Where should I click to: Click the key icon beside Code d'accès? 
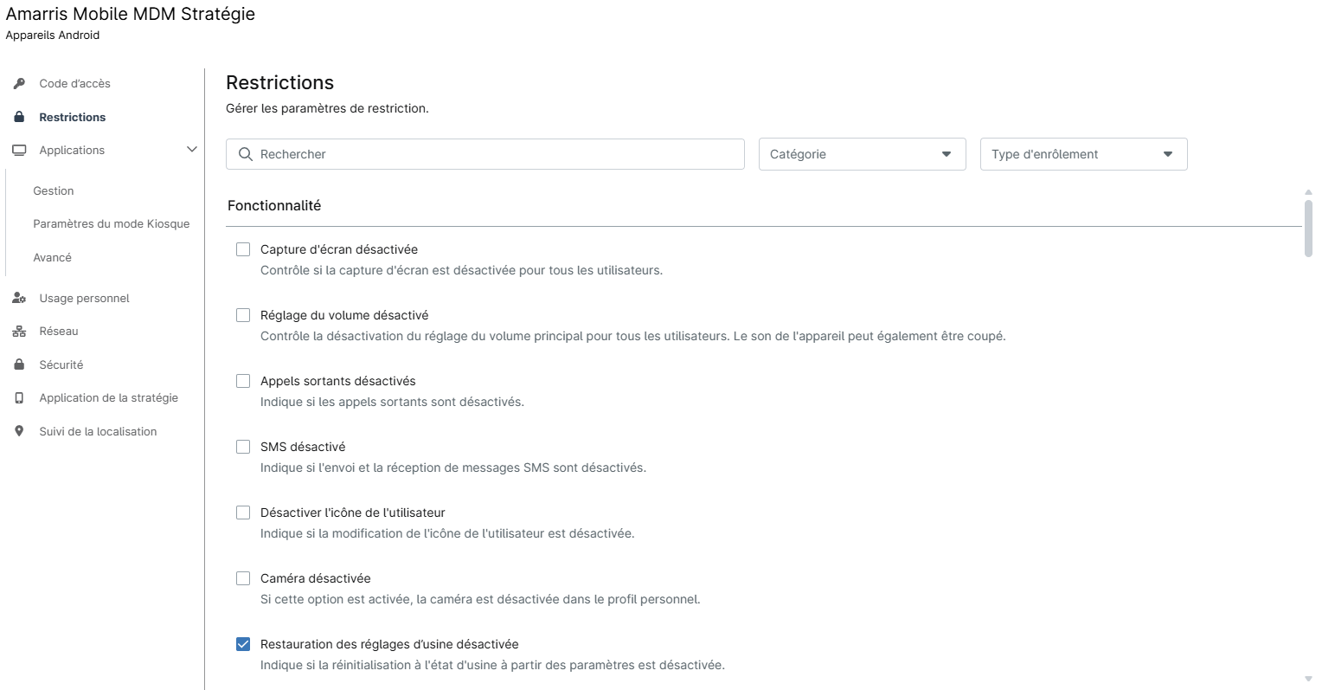(19, 84)
